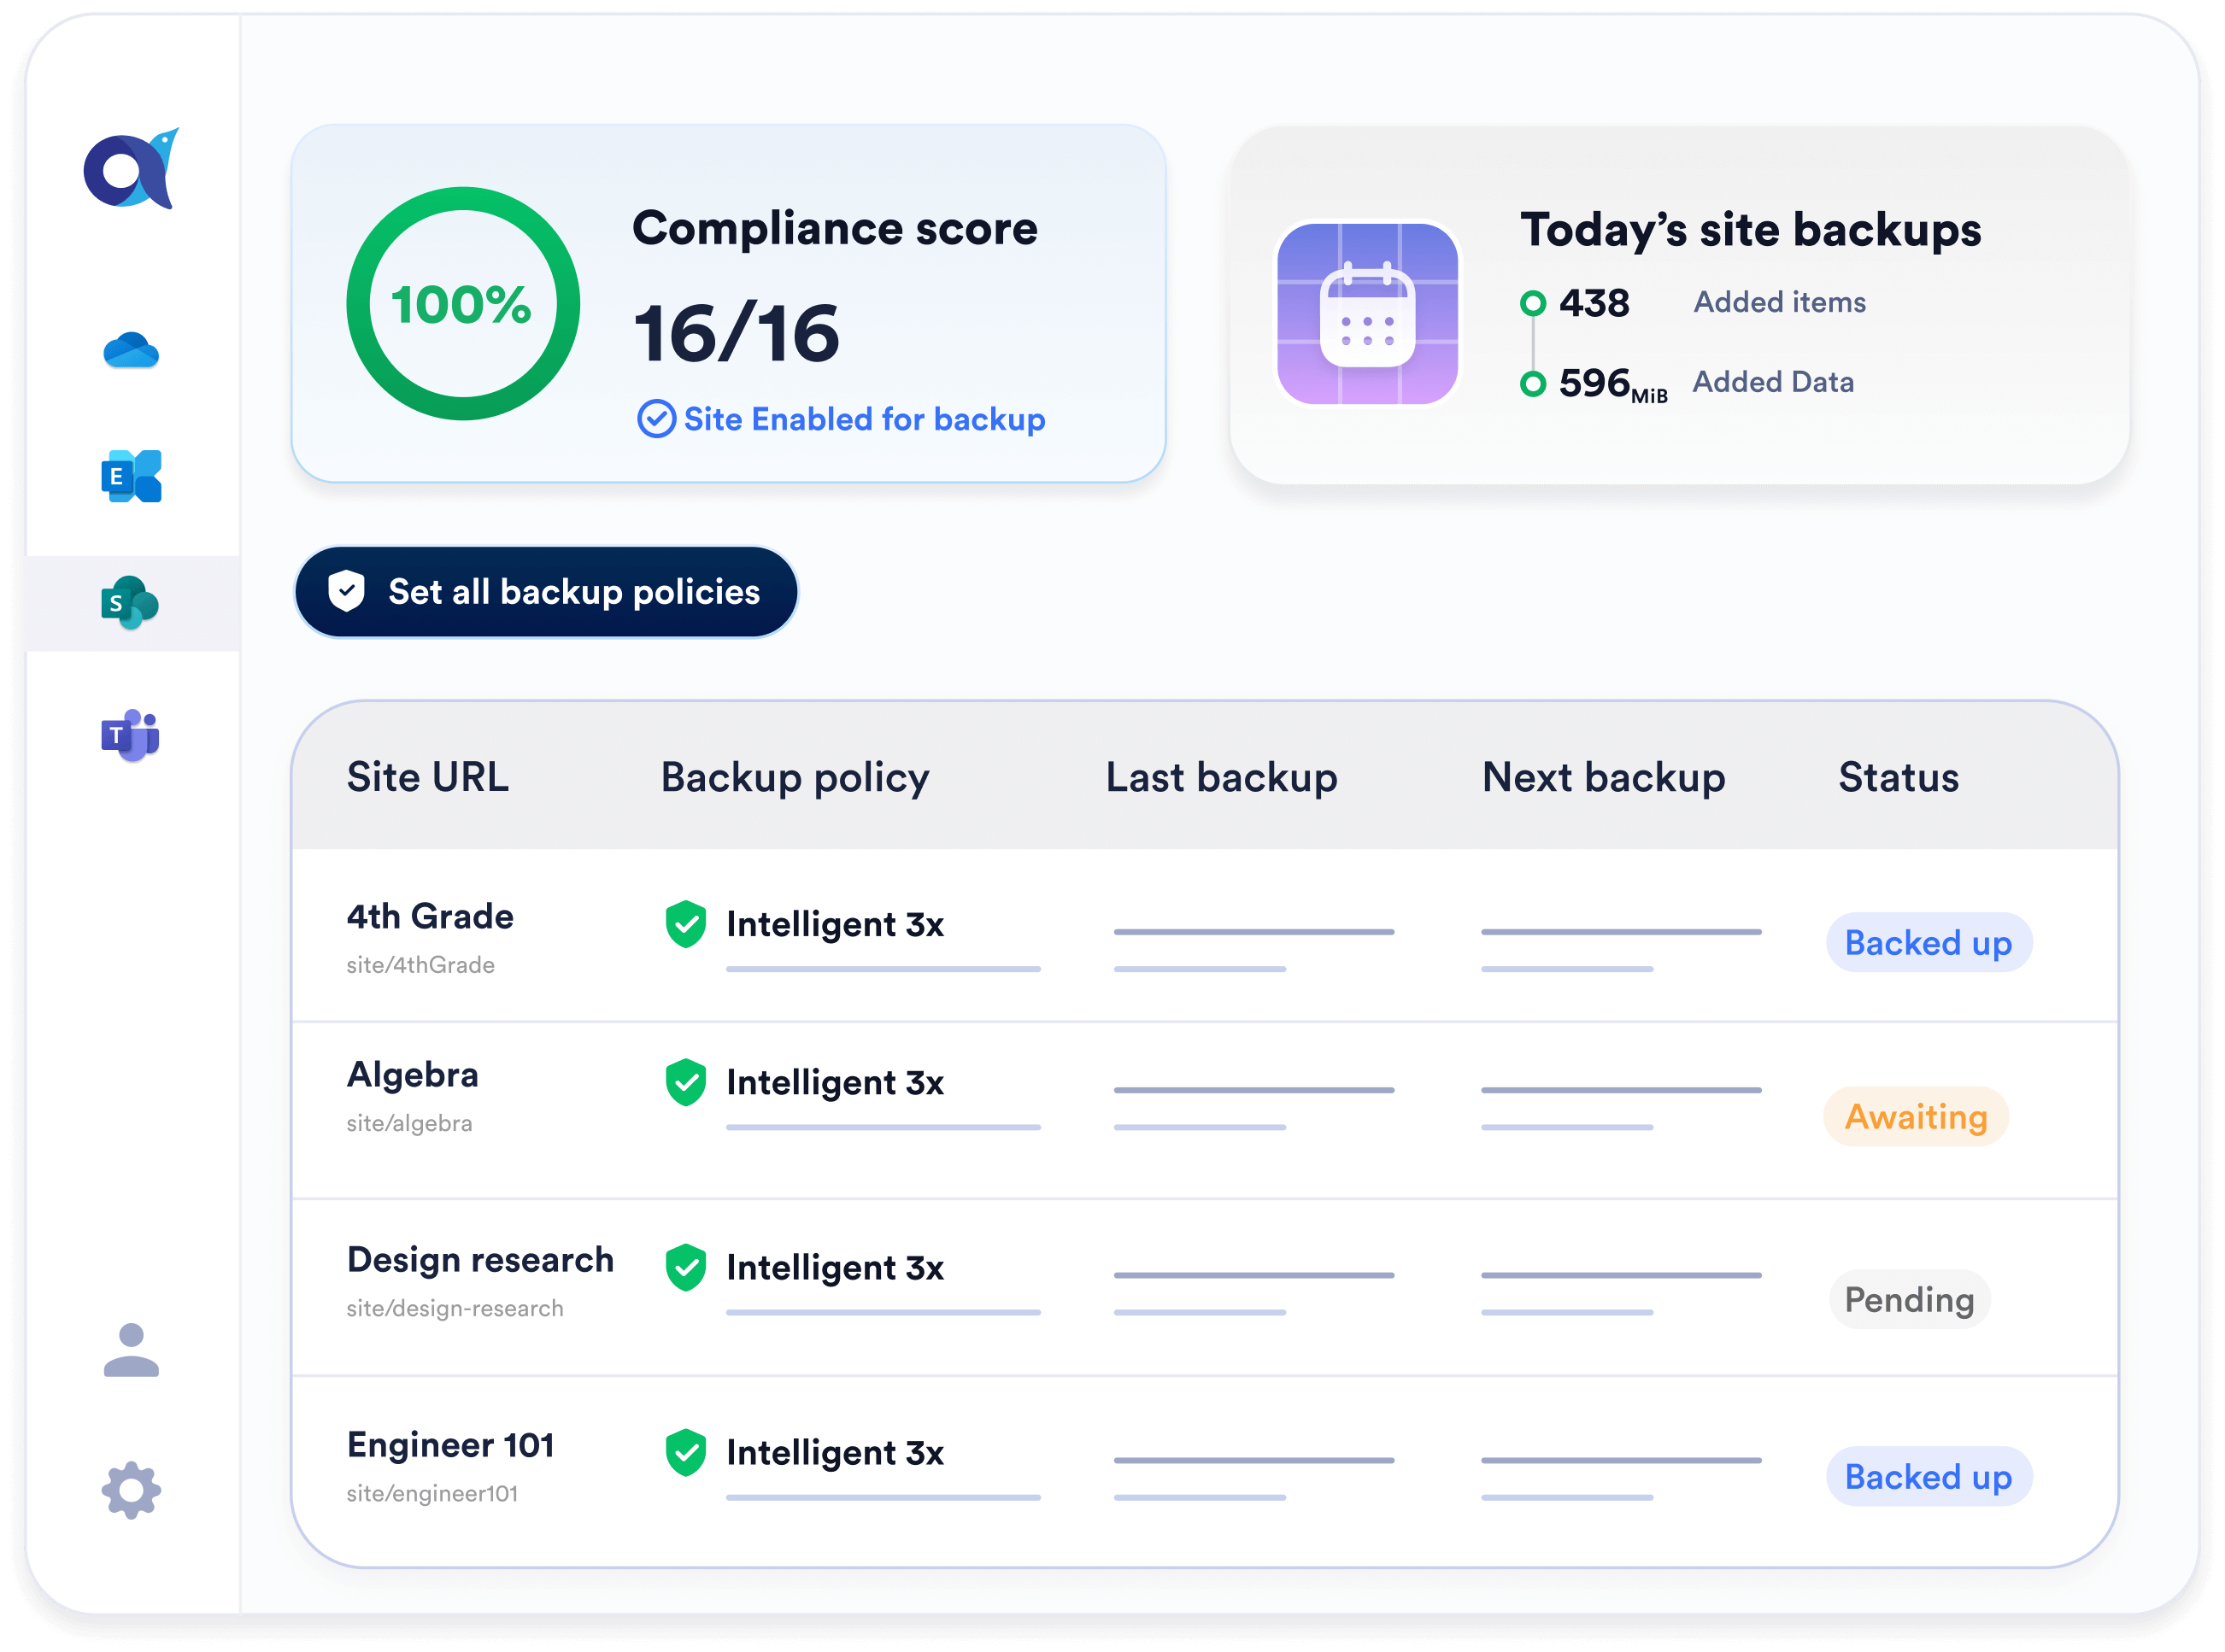The height and width of the screenshot is (1652, 2225).
Task: Select the SharePoint sidebar icon
Action: [131, 603]
